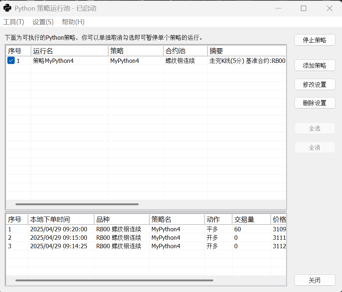Click the 添加策略 button
Viewport: 342px width, 292px height.
[314, 65]
